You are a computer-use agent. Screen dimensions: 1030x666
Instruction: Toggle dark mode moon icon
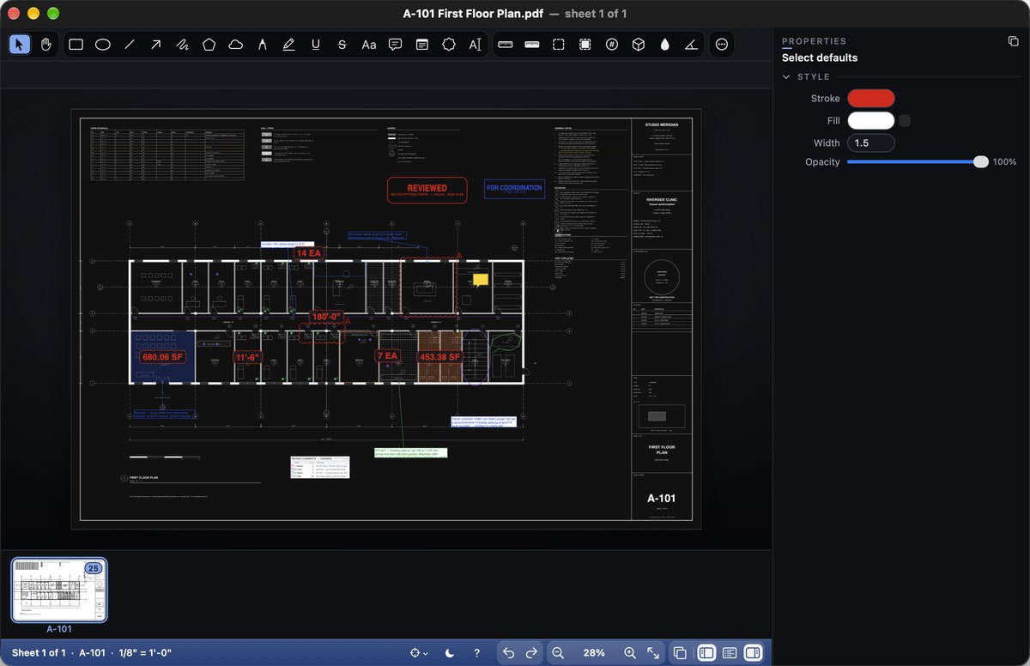tap(450, 653)
